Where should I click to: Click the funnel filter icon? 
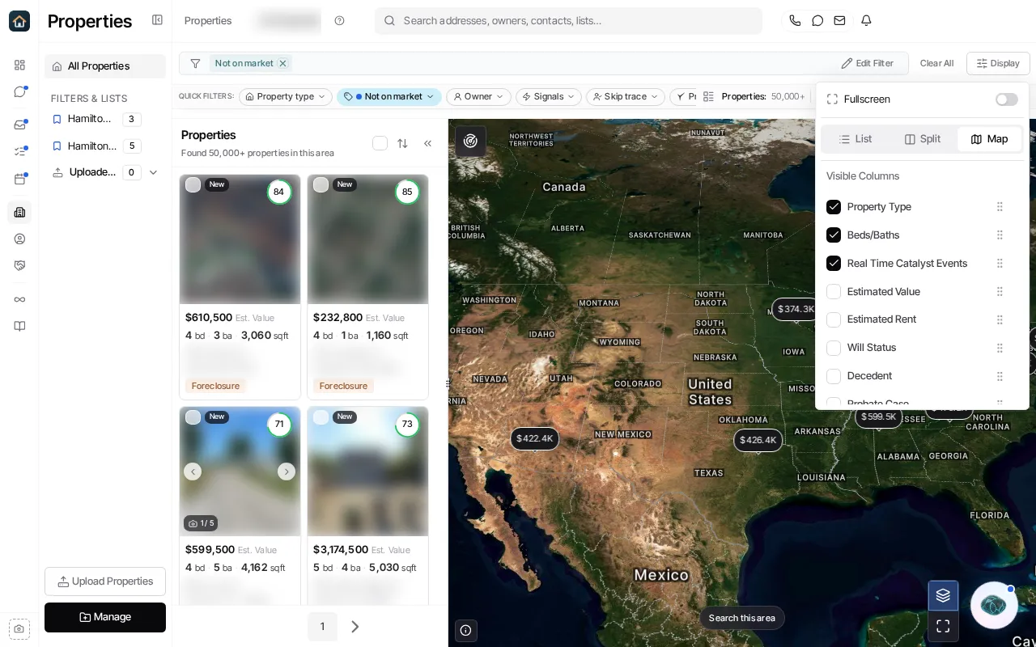[x=195, y=63]
